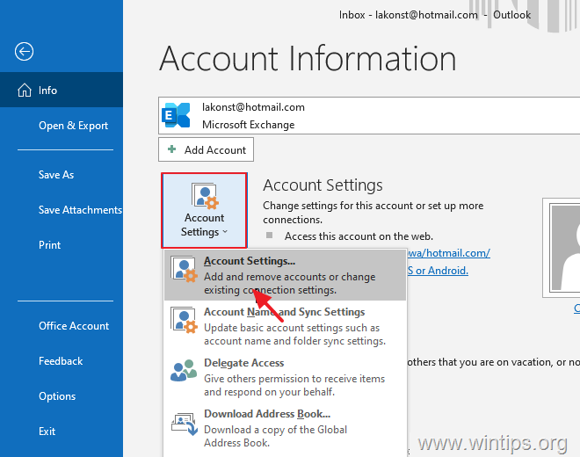Click the back arrow circle icon
Image resolution: width=580 pixels, height=457 pixels.
coord(24,52)
